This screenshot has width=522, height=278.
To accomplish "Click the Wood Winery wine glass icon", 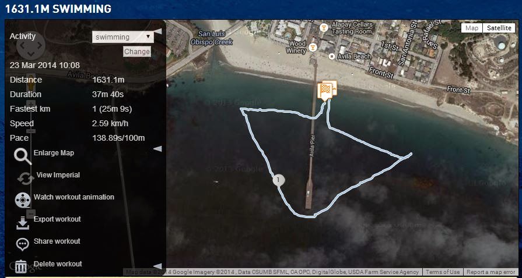I will tap(312, 47).
